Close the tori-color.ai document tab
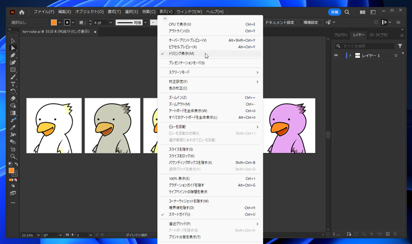Screen dimensions: 412x244 95,32
